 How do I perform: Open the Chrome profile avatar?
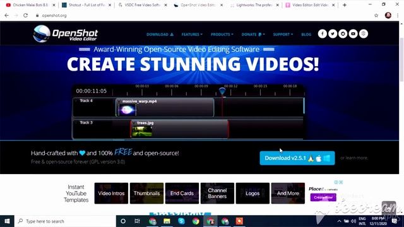pyautogui.click(x=388, y=15)
